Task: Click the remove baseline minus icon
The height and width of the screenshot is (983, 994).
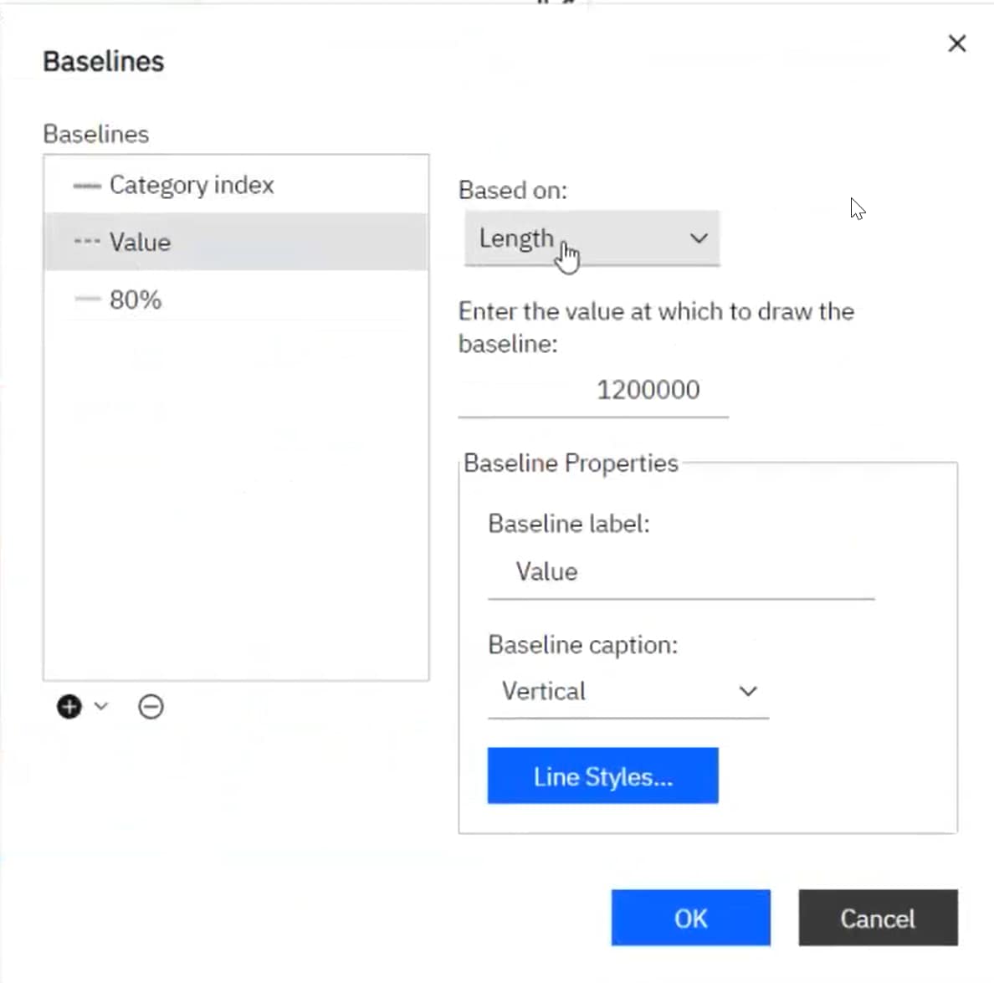Action: pyautogui.click(x=151, y=707)
